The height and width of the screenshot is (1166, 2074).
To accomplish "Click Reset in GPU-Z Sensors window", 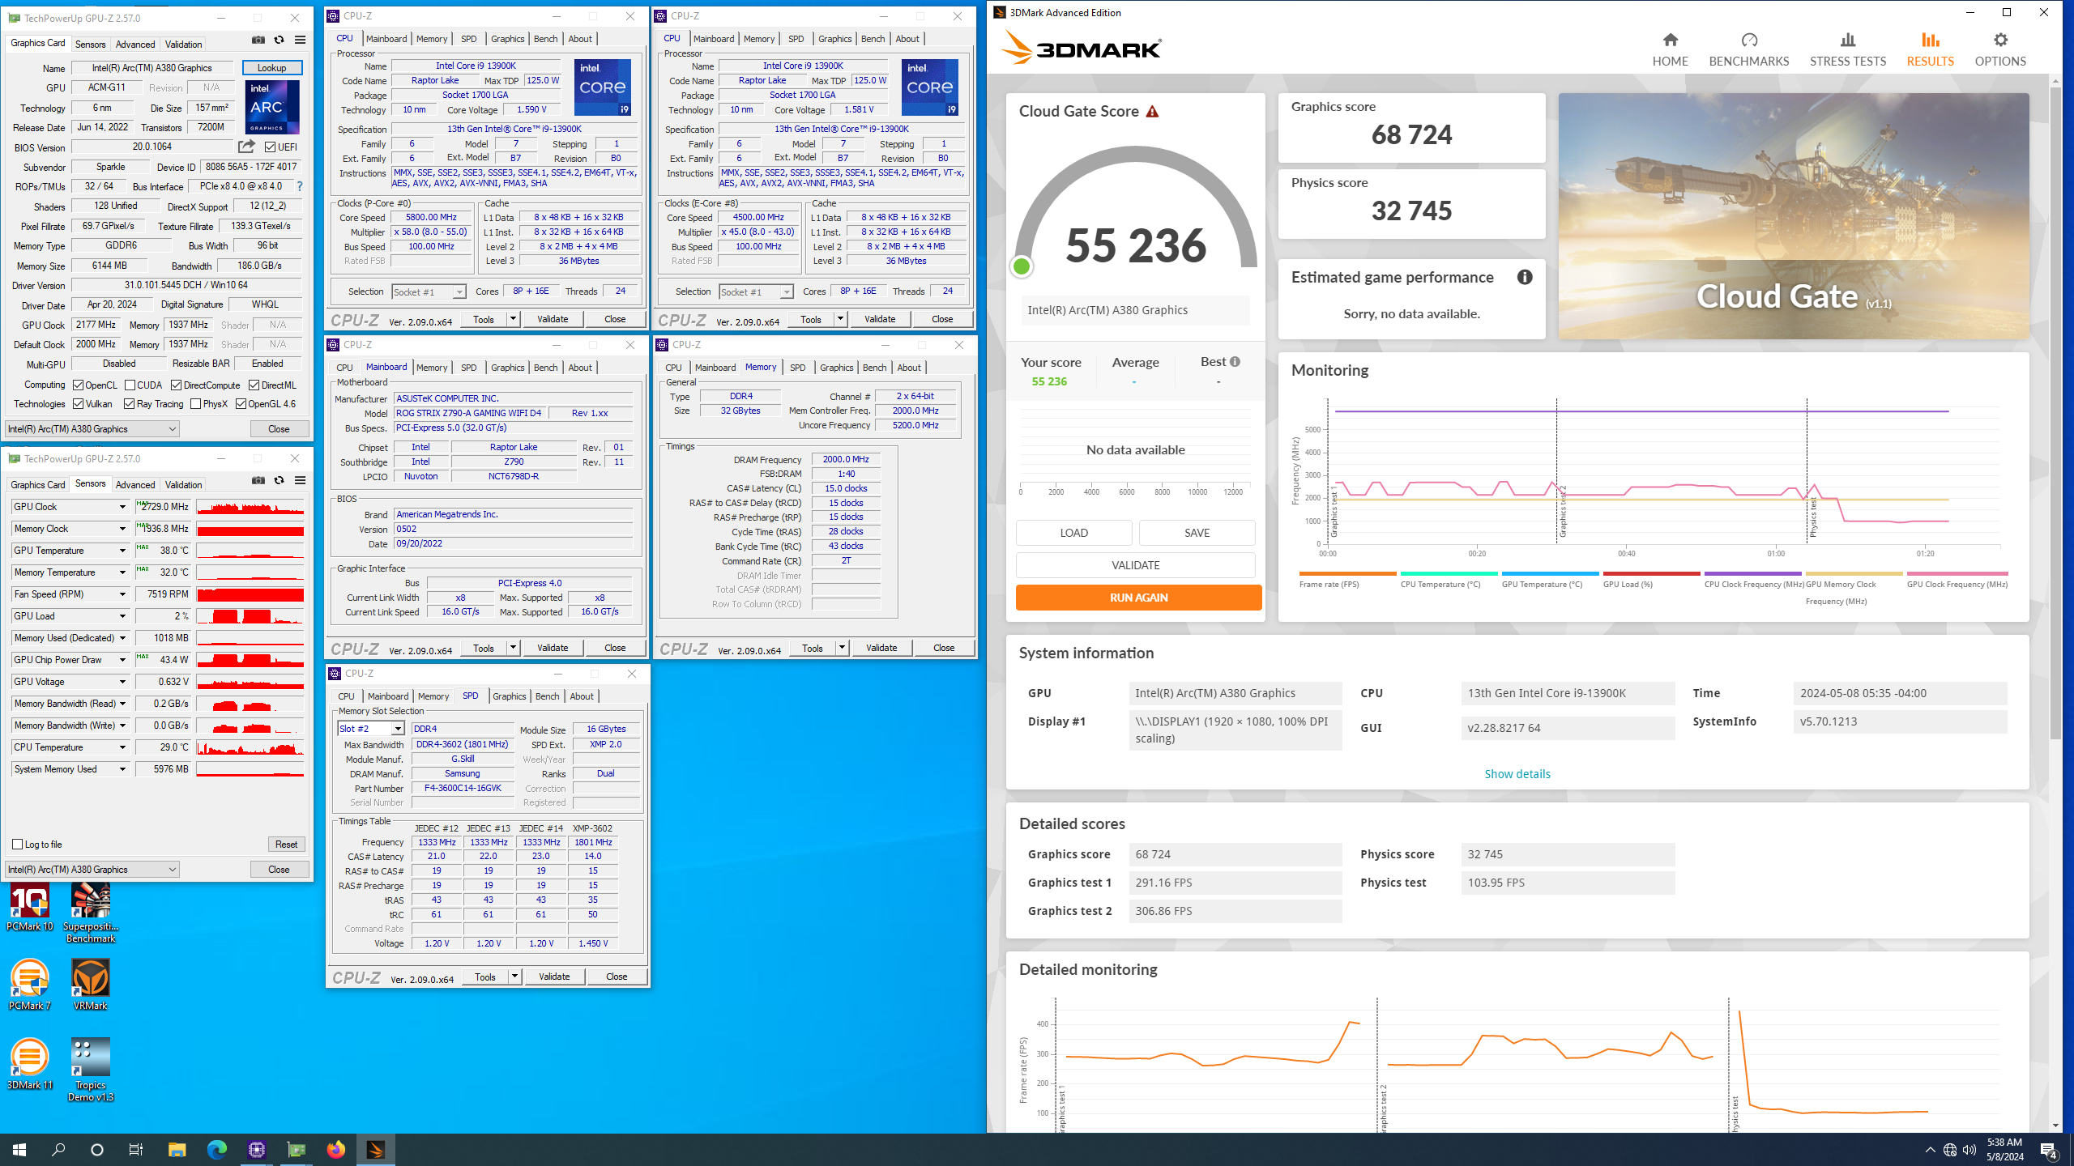I will pyautogui.click(x=286, y=844).
